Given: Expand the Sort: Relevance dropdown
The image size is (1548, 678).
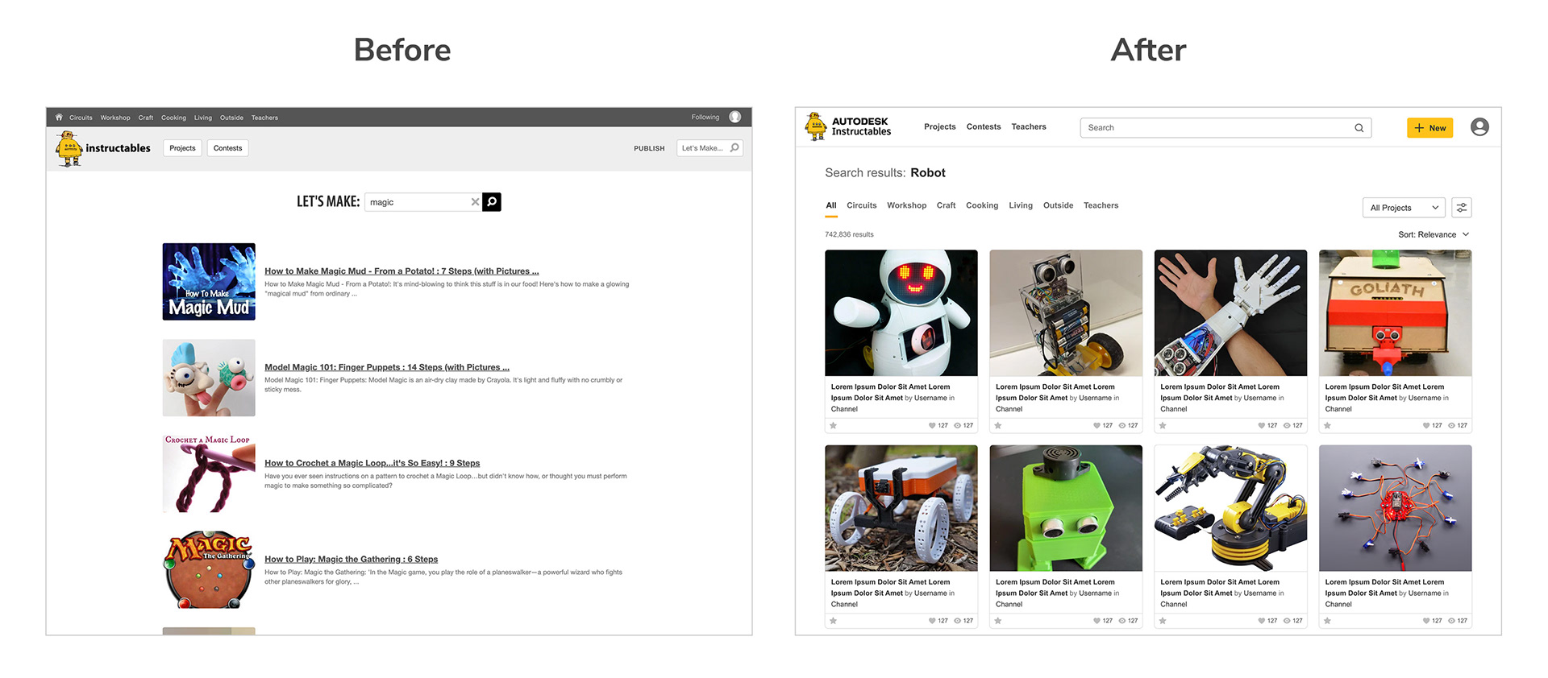Looking at the screenshot, I should pyautogui.click(x=1434, y=235).
